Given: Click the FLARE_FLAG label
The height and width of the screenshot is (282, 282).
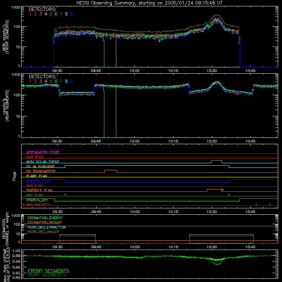Looking at the screenshot, I should 37,176.
